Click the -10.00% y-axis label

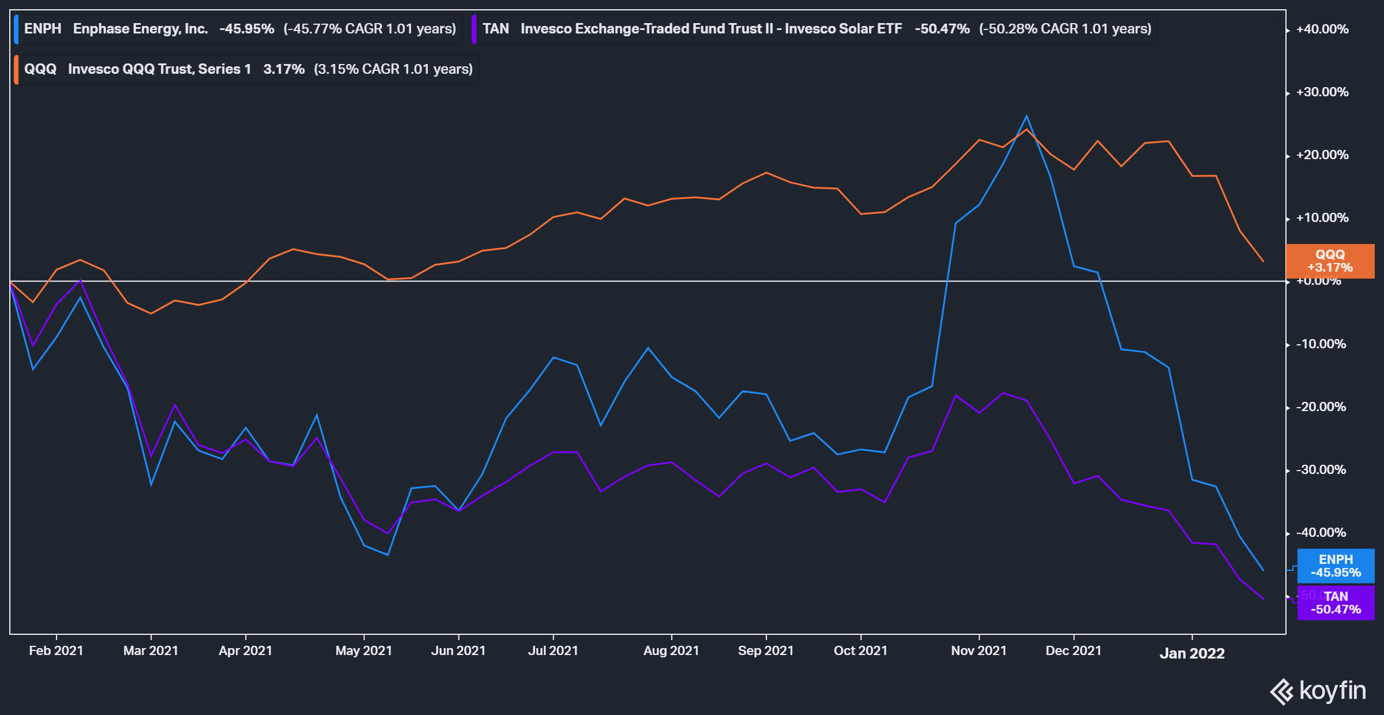[x=1321, y=344]
